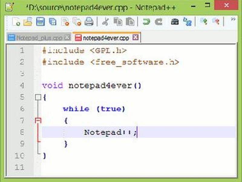The height and width of the screenshot is (182, 242).
Task: Print the document using the printer icon
Action: point(89,22)
